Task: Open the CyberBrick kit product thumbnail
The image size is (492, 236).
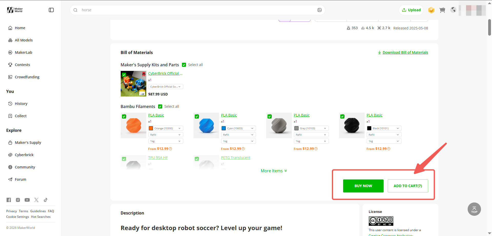Action: point(134,84)
